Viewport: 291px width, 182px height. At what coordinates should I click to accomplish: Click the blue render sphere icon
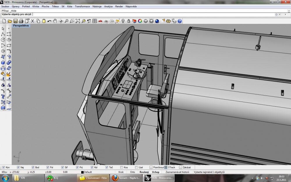pyautogui.click(x=157, y=21)
